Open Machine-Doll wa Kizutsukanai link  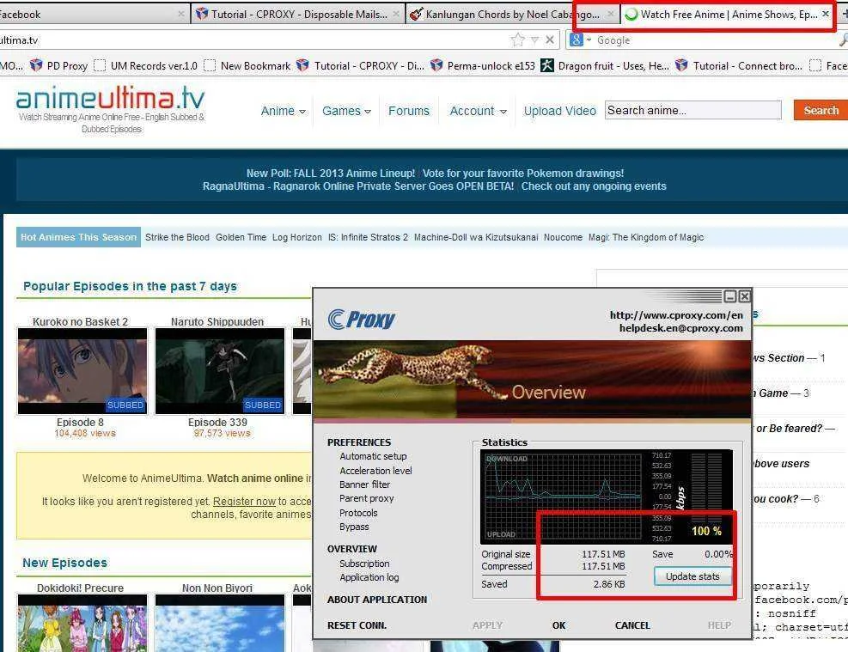[476, 237]
